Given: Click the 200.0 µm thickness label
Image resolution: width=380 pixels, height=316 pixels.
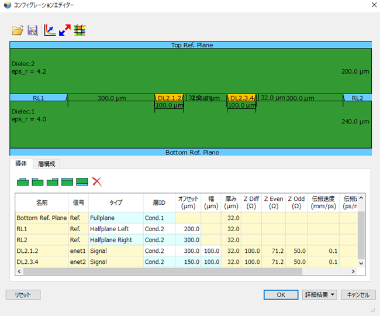Looking at the screenshot, I should pyautogui.click(x=355, y=71).
